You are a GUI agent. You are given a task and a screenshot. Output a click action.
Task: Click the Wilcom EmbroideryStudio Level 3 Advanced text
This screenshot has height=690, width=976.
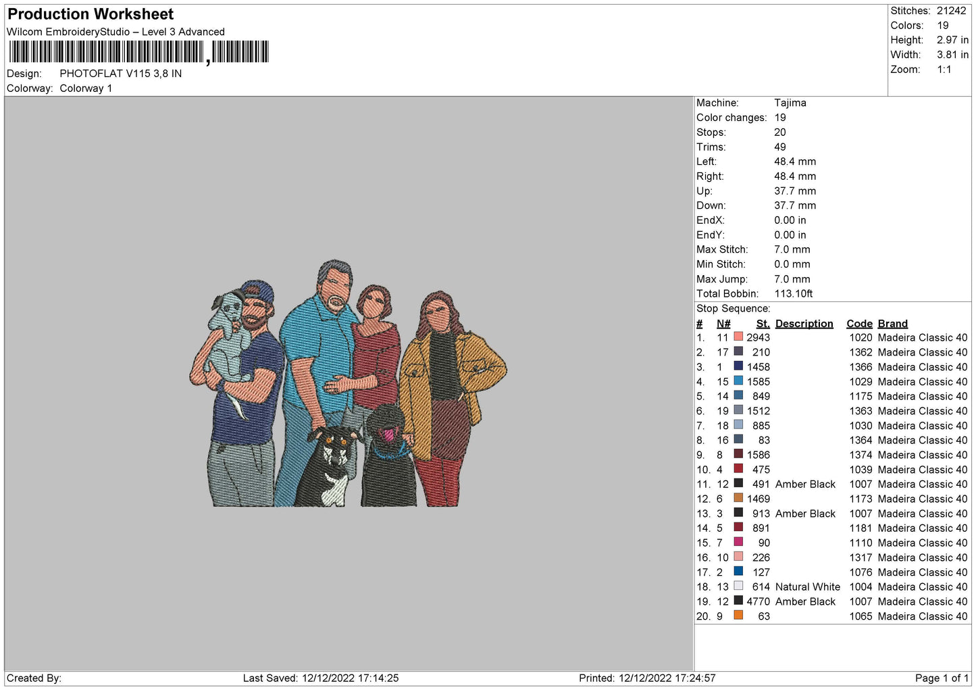click(115, 32)
